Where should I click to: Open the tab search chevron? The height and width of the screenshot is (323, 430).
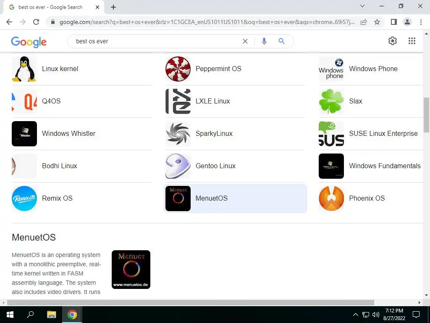pyautogui.click(x=362, y=6)
